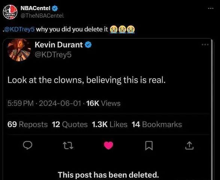This screenshot has height=180, width=220.
Task: Open the reply icon on Durant's post
Action: [28, 145]
